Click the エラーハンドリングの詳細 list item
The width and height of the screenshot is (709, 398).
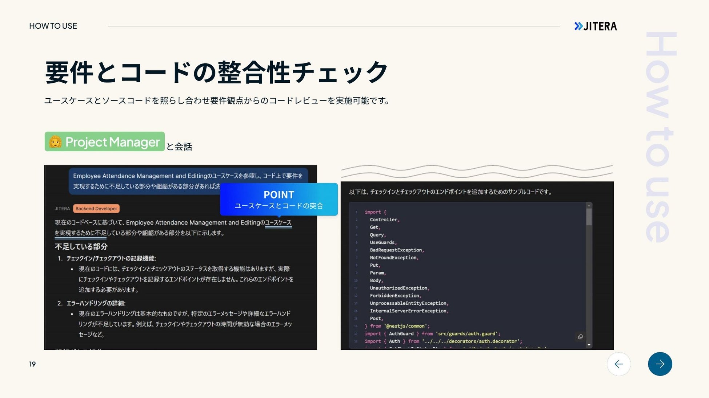96,303
